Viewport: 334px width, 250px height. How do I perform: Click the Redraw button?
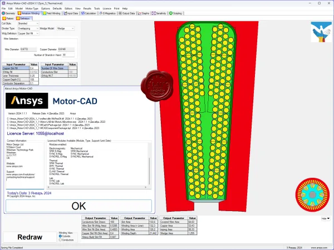[30, 237]
